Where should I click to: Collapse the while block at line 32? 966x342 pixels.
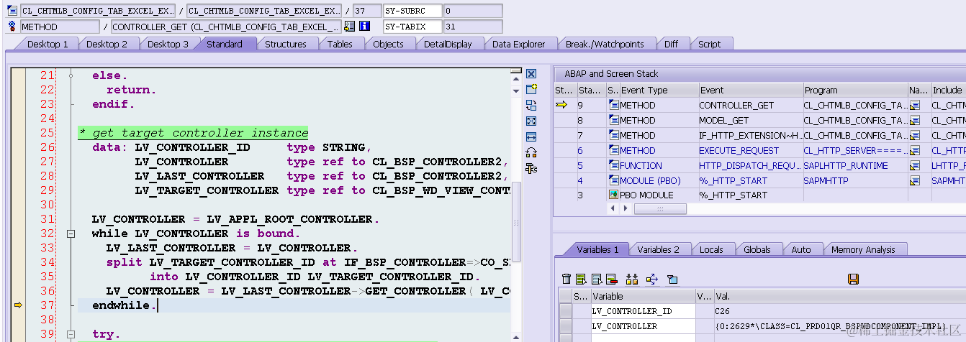[x=71, y=234]
